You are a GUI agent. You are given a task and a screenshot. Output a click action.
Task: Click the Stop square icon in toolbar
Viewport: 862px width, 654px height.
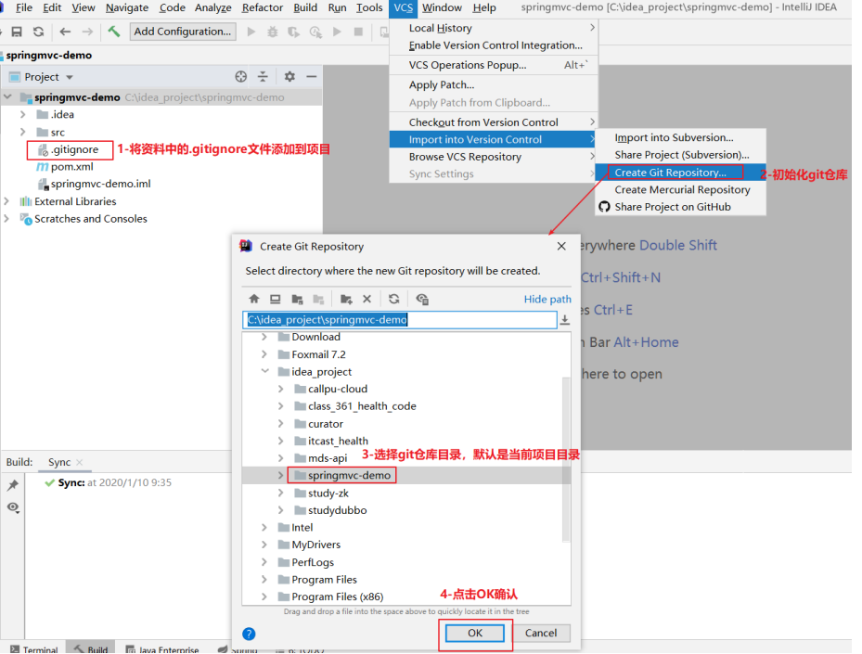click(x=358, y=32)
